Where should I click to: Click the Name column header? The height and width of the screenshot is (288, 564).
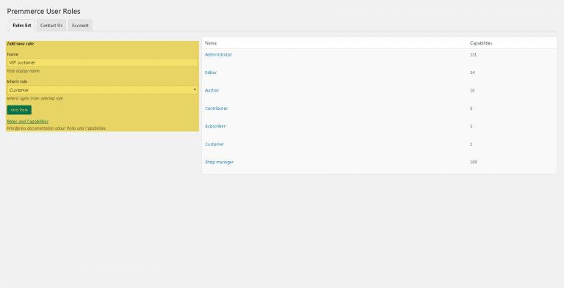[211, 43]
